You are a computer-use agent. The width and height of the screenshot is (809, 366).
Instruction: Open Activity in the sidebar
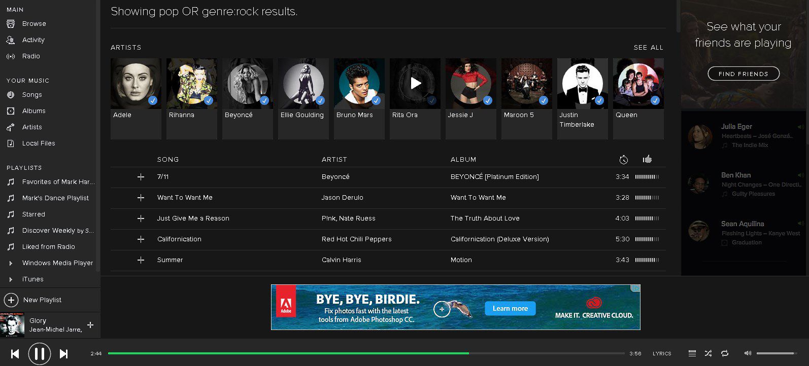coord(33,40)
